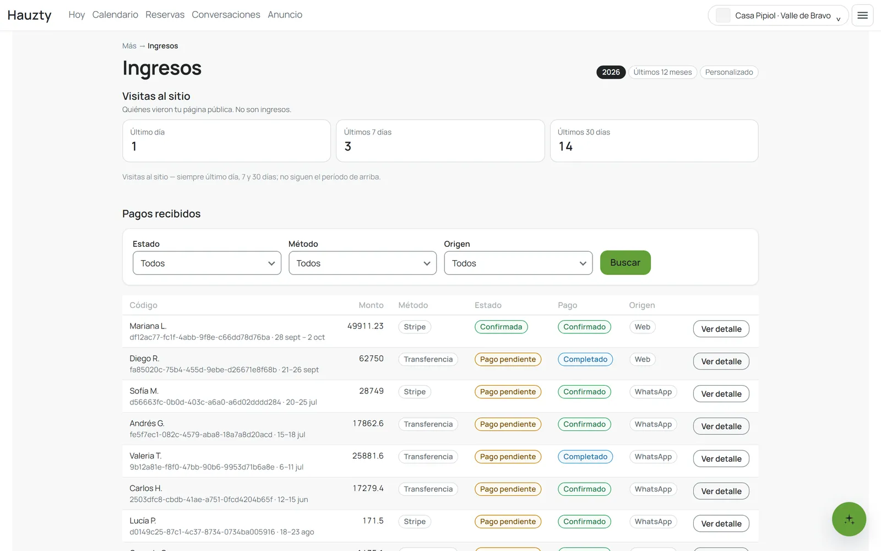881x551 pixels.
Task: Expand the Método filter dropdown
Action: [x=362, y=263]
